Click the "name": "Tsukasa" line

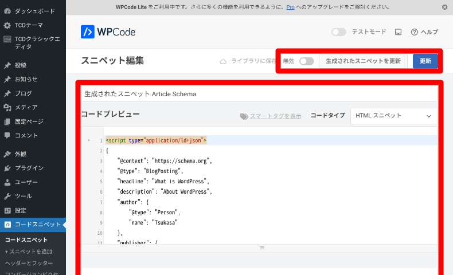point(153,223)
